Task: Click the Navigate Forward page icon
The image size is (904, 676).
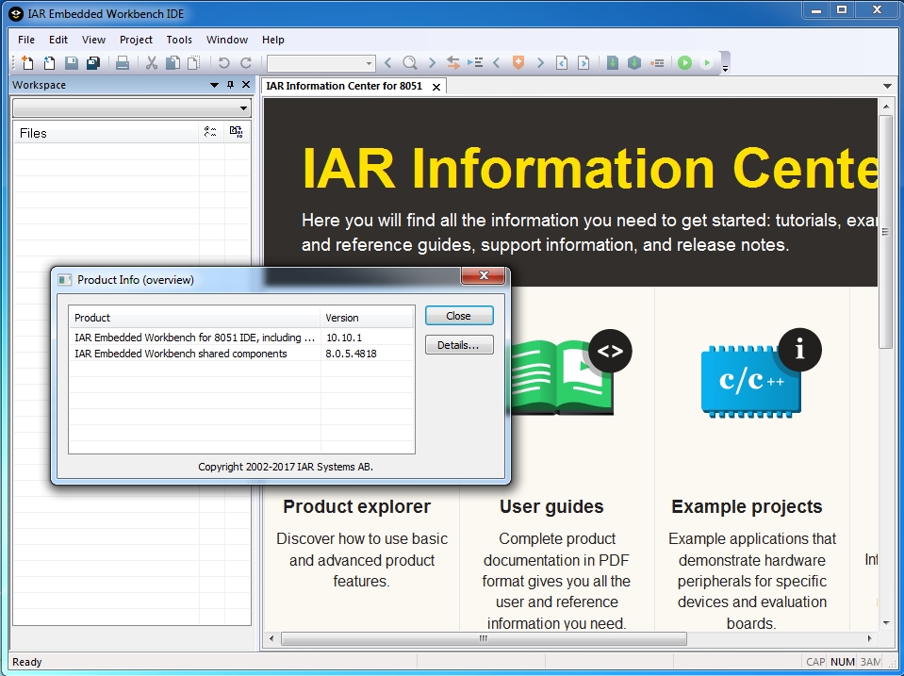Action: coord(583,63)
